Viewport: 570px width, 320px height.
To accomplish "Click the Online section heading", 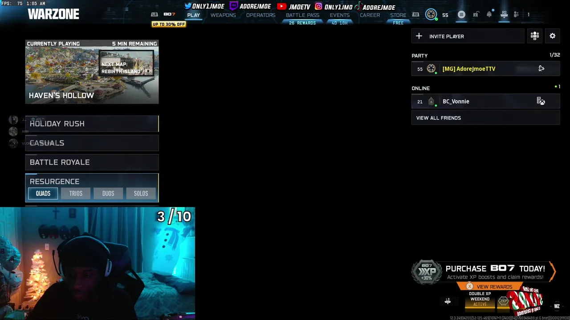I will (x=420, y=88).
